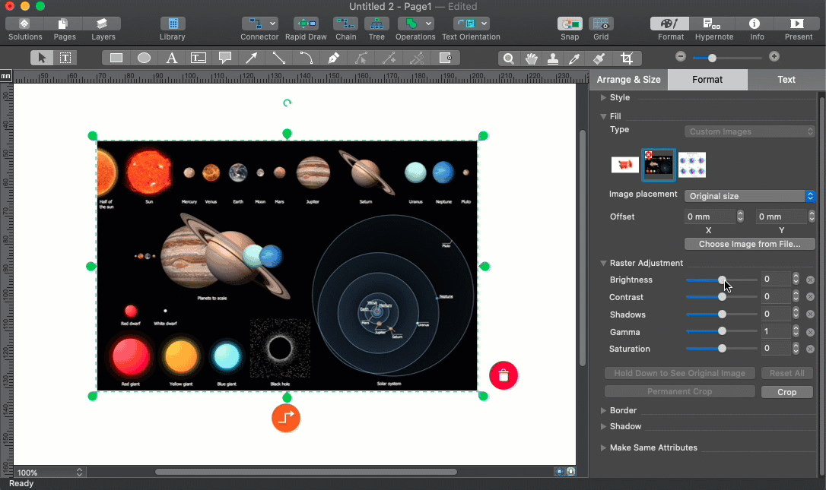Click the Crop button
The image size is (826, 490).
(787, 392)
